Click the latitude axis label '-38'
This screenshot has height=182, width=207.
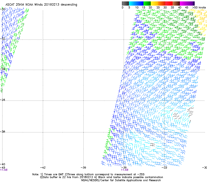click(3, 132)
